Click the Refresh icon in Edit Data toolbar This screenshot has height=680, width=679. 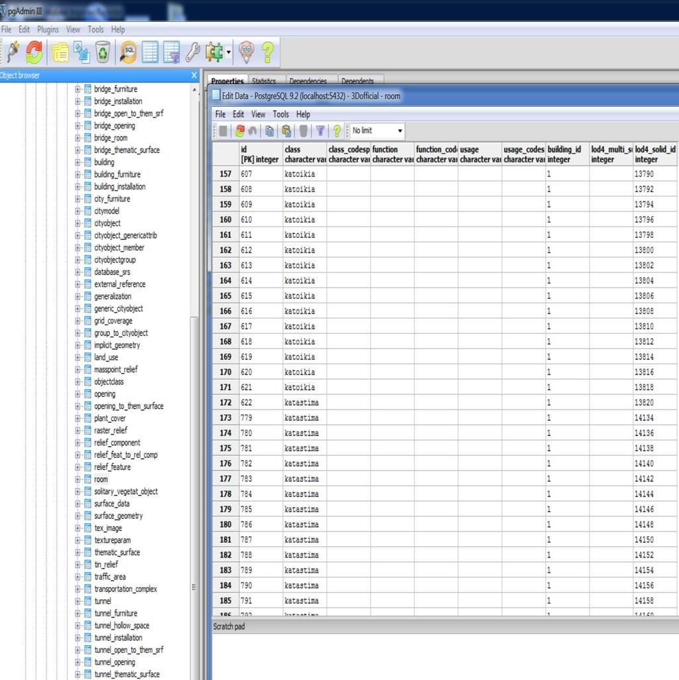point(240,131)
